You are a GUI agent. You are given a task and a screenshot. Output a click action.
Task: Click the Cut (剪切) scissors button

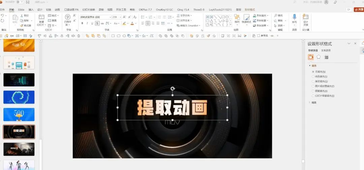25,15
